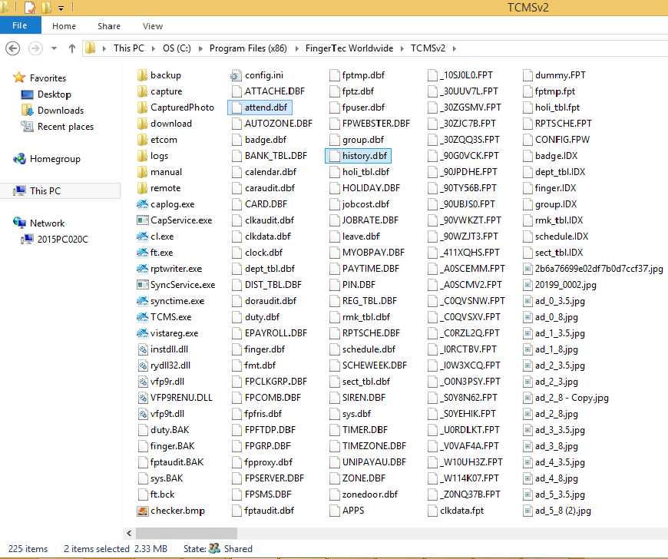This screenshot has height=559, width=668.
Task: Click the Properties quick access button
Action: [29, 7]
